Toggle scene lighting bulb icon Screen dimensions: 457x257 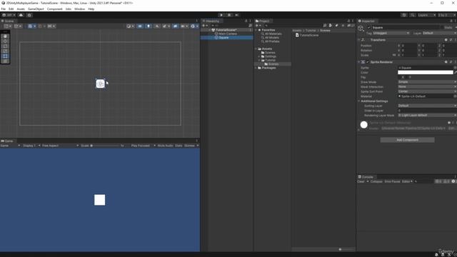pos(149,26)
